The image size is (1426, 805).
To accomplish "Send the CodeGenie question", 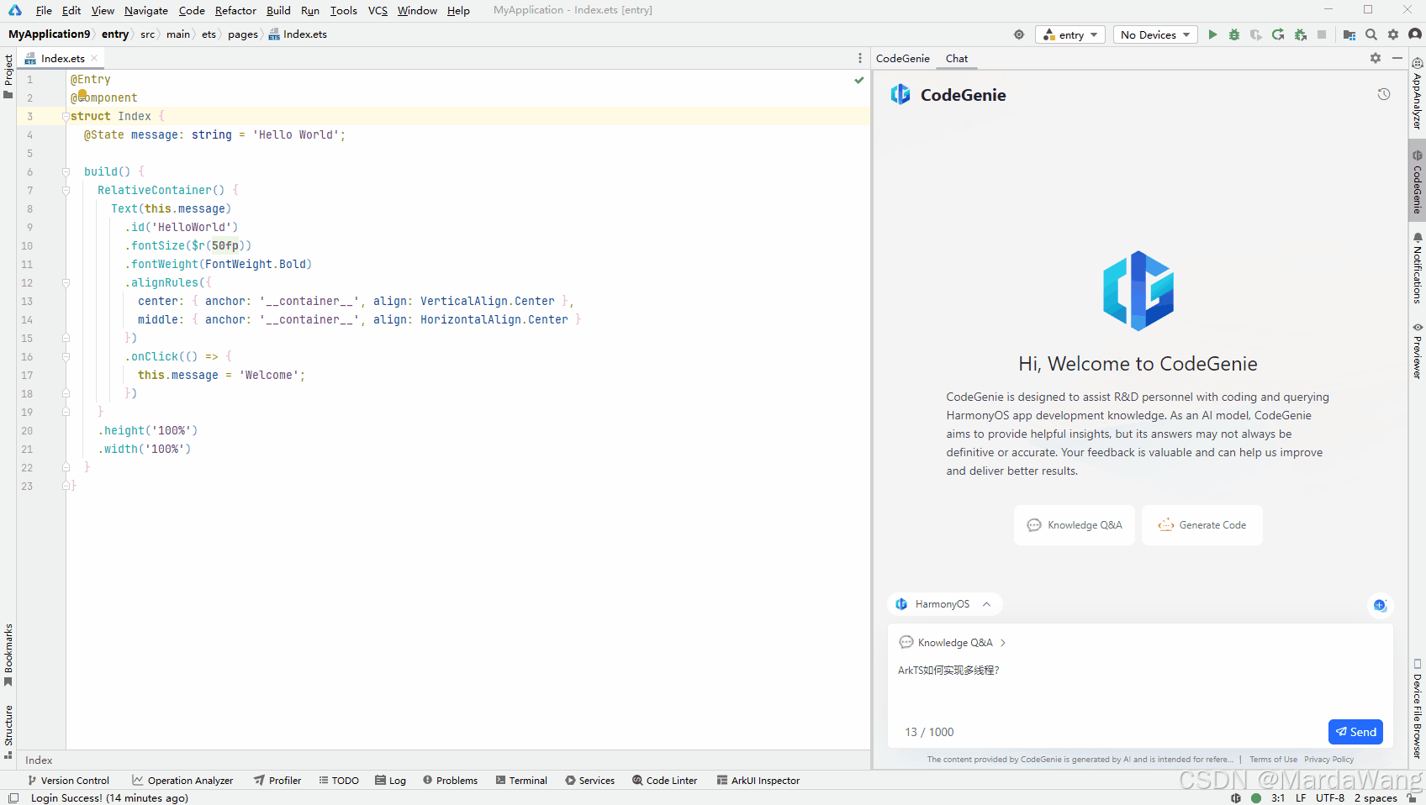I will pos(1355,732).
